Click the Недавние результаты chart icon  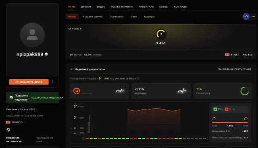pos(71,69)
